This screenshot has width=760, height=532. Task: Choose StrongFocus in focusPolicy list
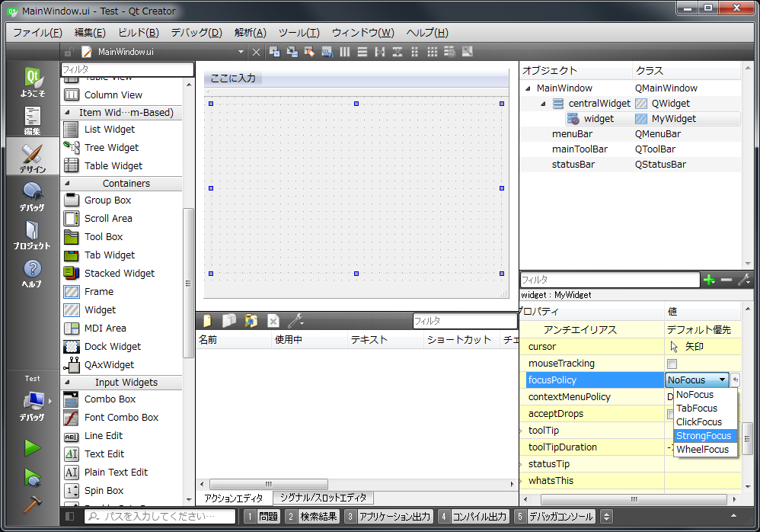[x=705, y=435]
